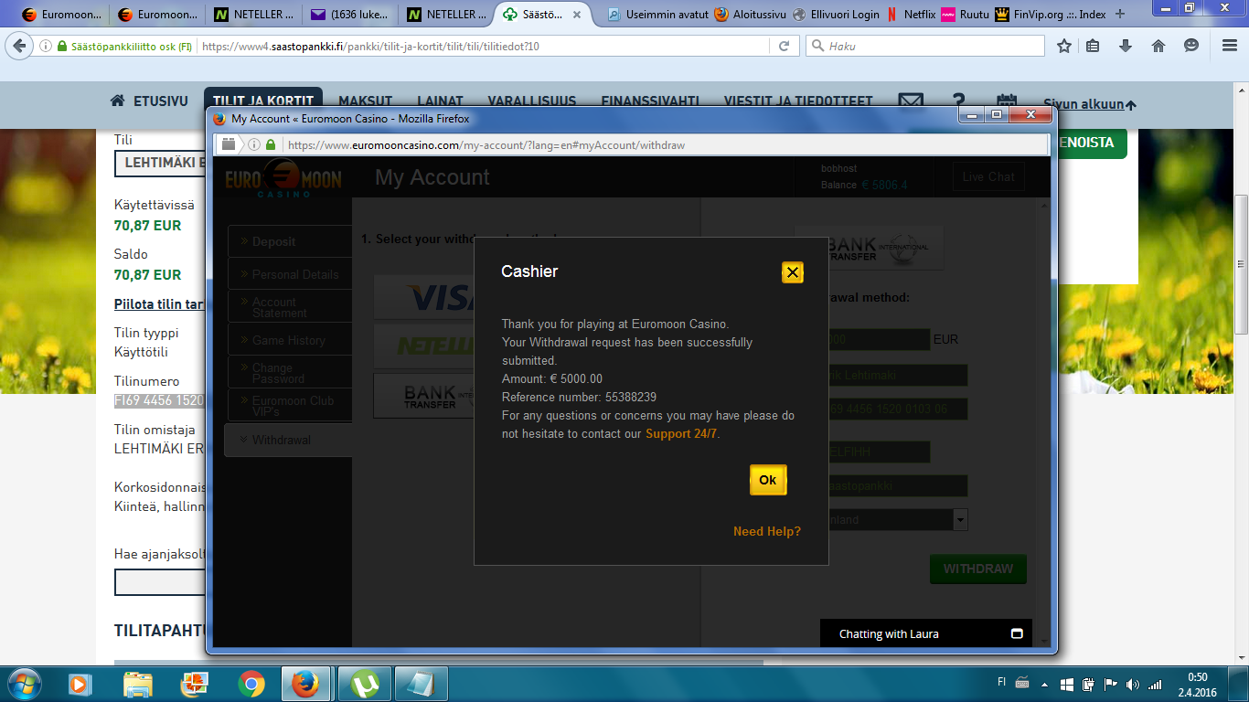Open Deposit in My Account sidebar

point(289,241)
